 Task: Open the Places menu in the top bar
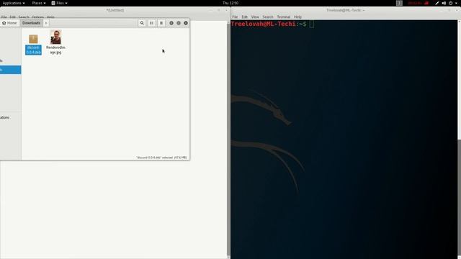click(38, 3)
